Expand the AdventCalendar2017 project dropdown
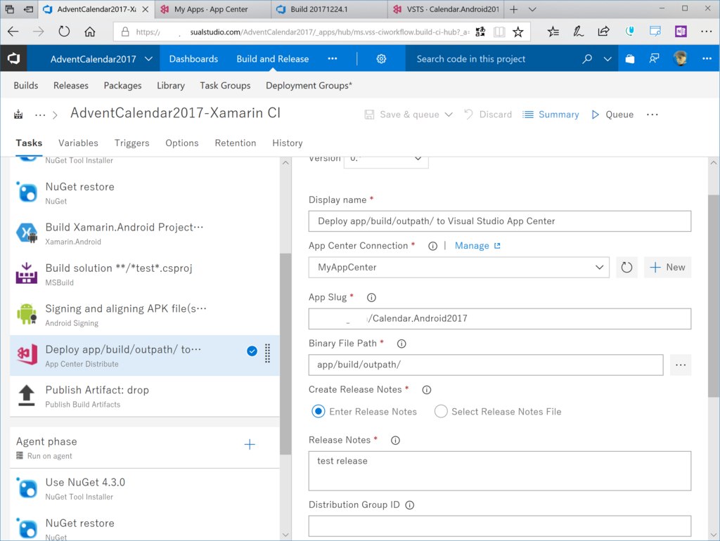 point(148,59)
